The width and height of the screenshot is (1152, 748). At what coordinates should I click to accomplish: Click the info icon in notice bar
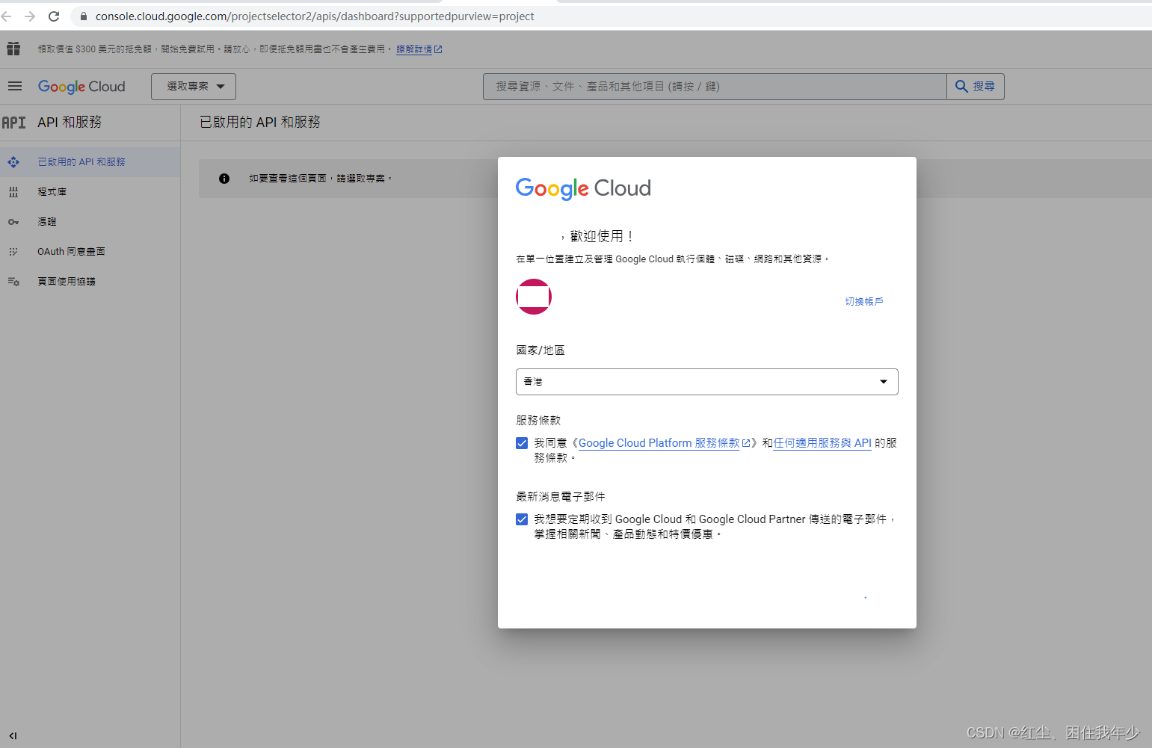click(x=224, y=179)
